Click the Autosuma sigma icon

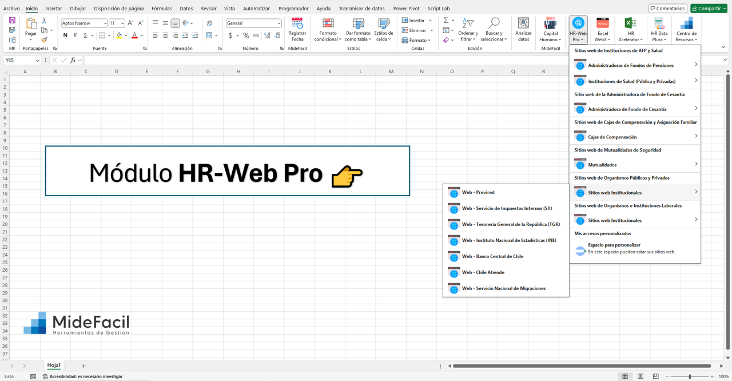(446, 21)
